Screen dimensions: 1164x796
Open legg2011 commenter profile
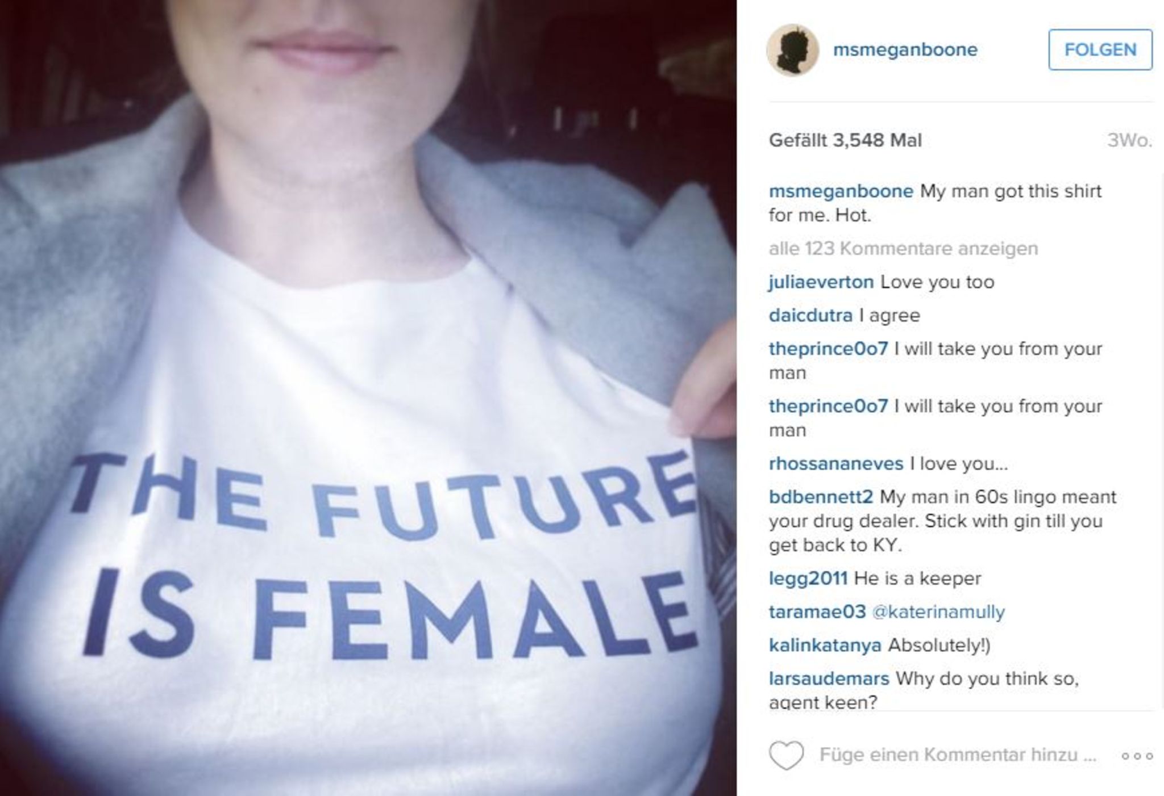click(808, 579)
